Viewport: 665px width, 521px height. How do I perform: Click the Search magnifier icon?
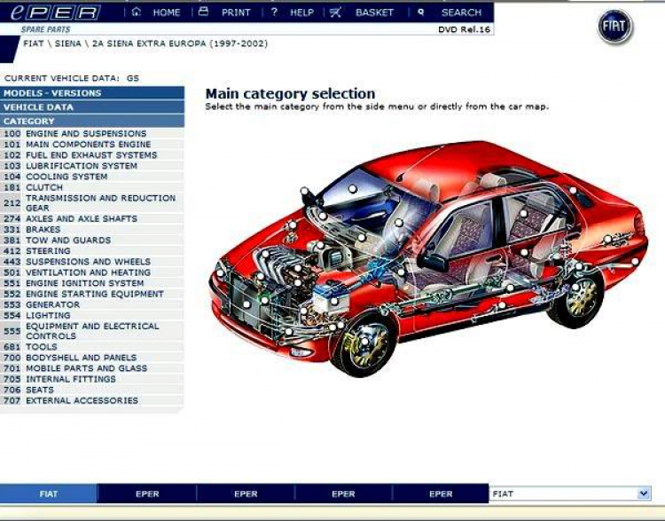[420, 12]
